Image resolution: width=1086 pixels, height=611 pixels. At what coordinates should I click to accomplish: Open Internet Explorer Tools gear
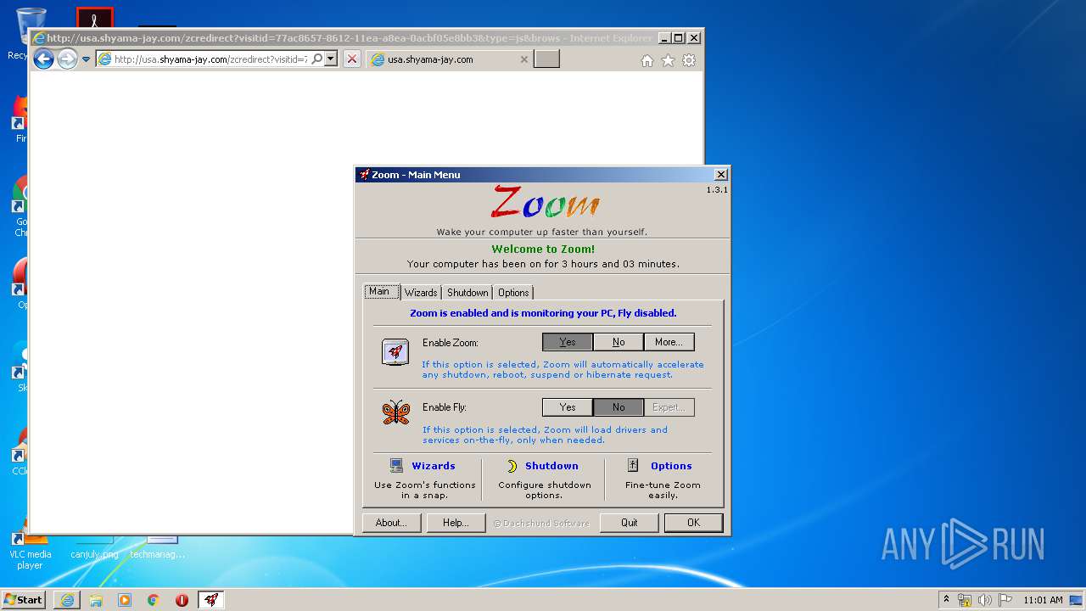pos(689,60)
